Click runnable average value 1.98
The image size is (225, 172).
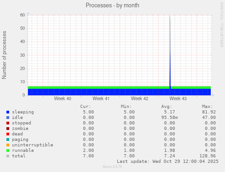[x=170, y=150]
